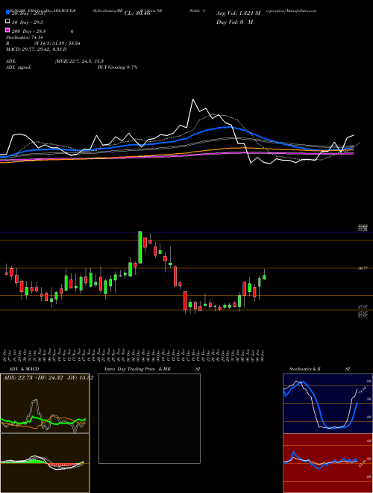The width and height of the screenshot is (373, 493).
Task: Click the last green candlestick on the chart
Action: [x=264, y=277]
